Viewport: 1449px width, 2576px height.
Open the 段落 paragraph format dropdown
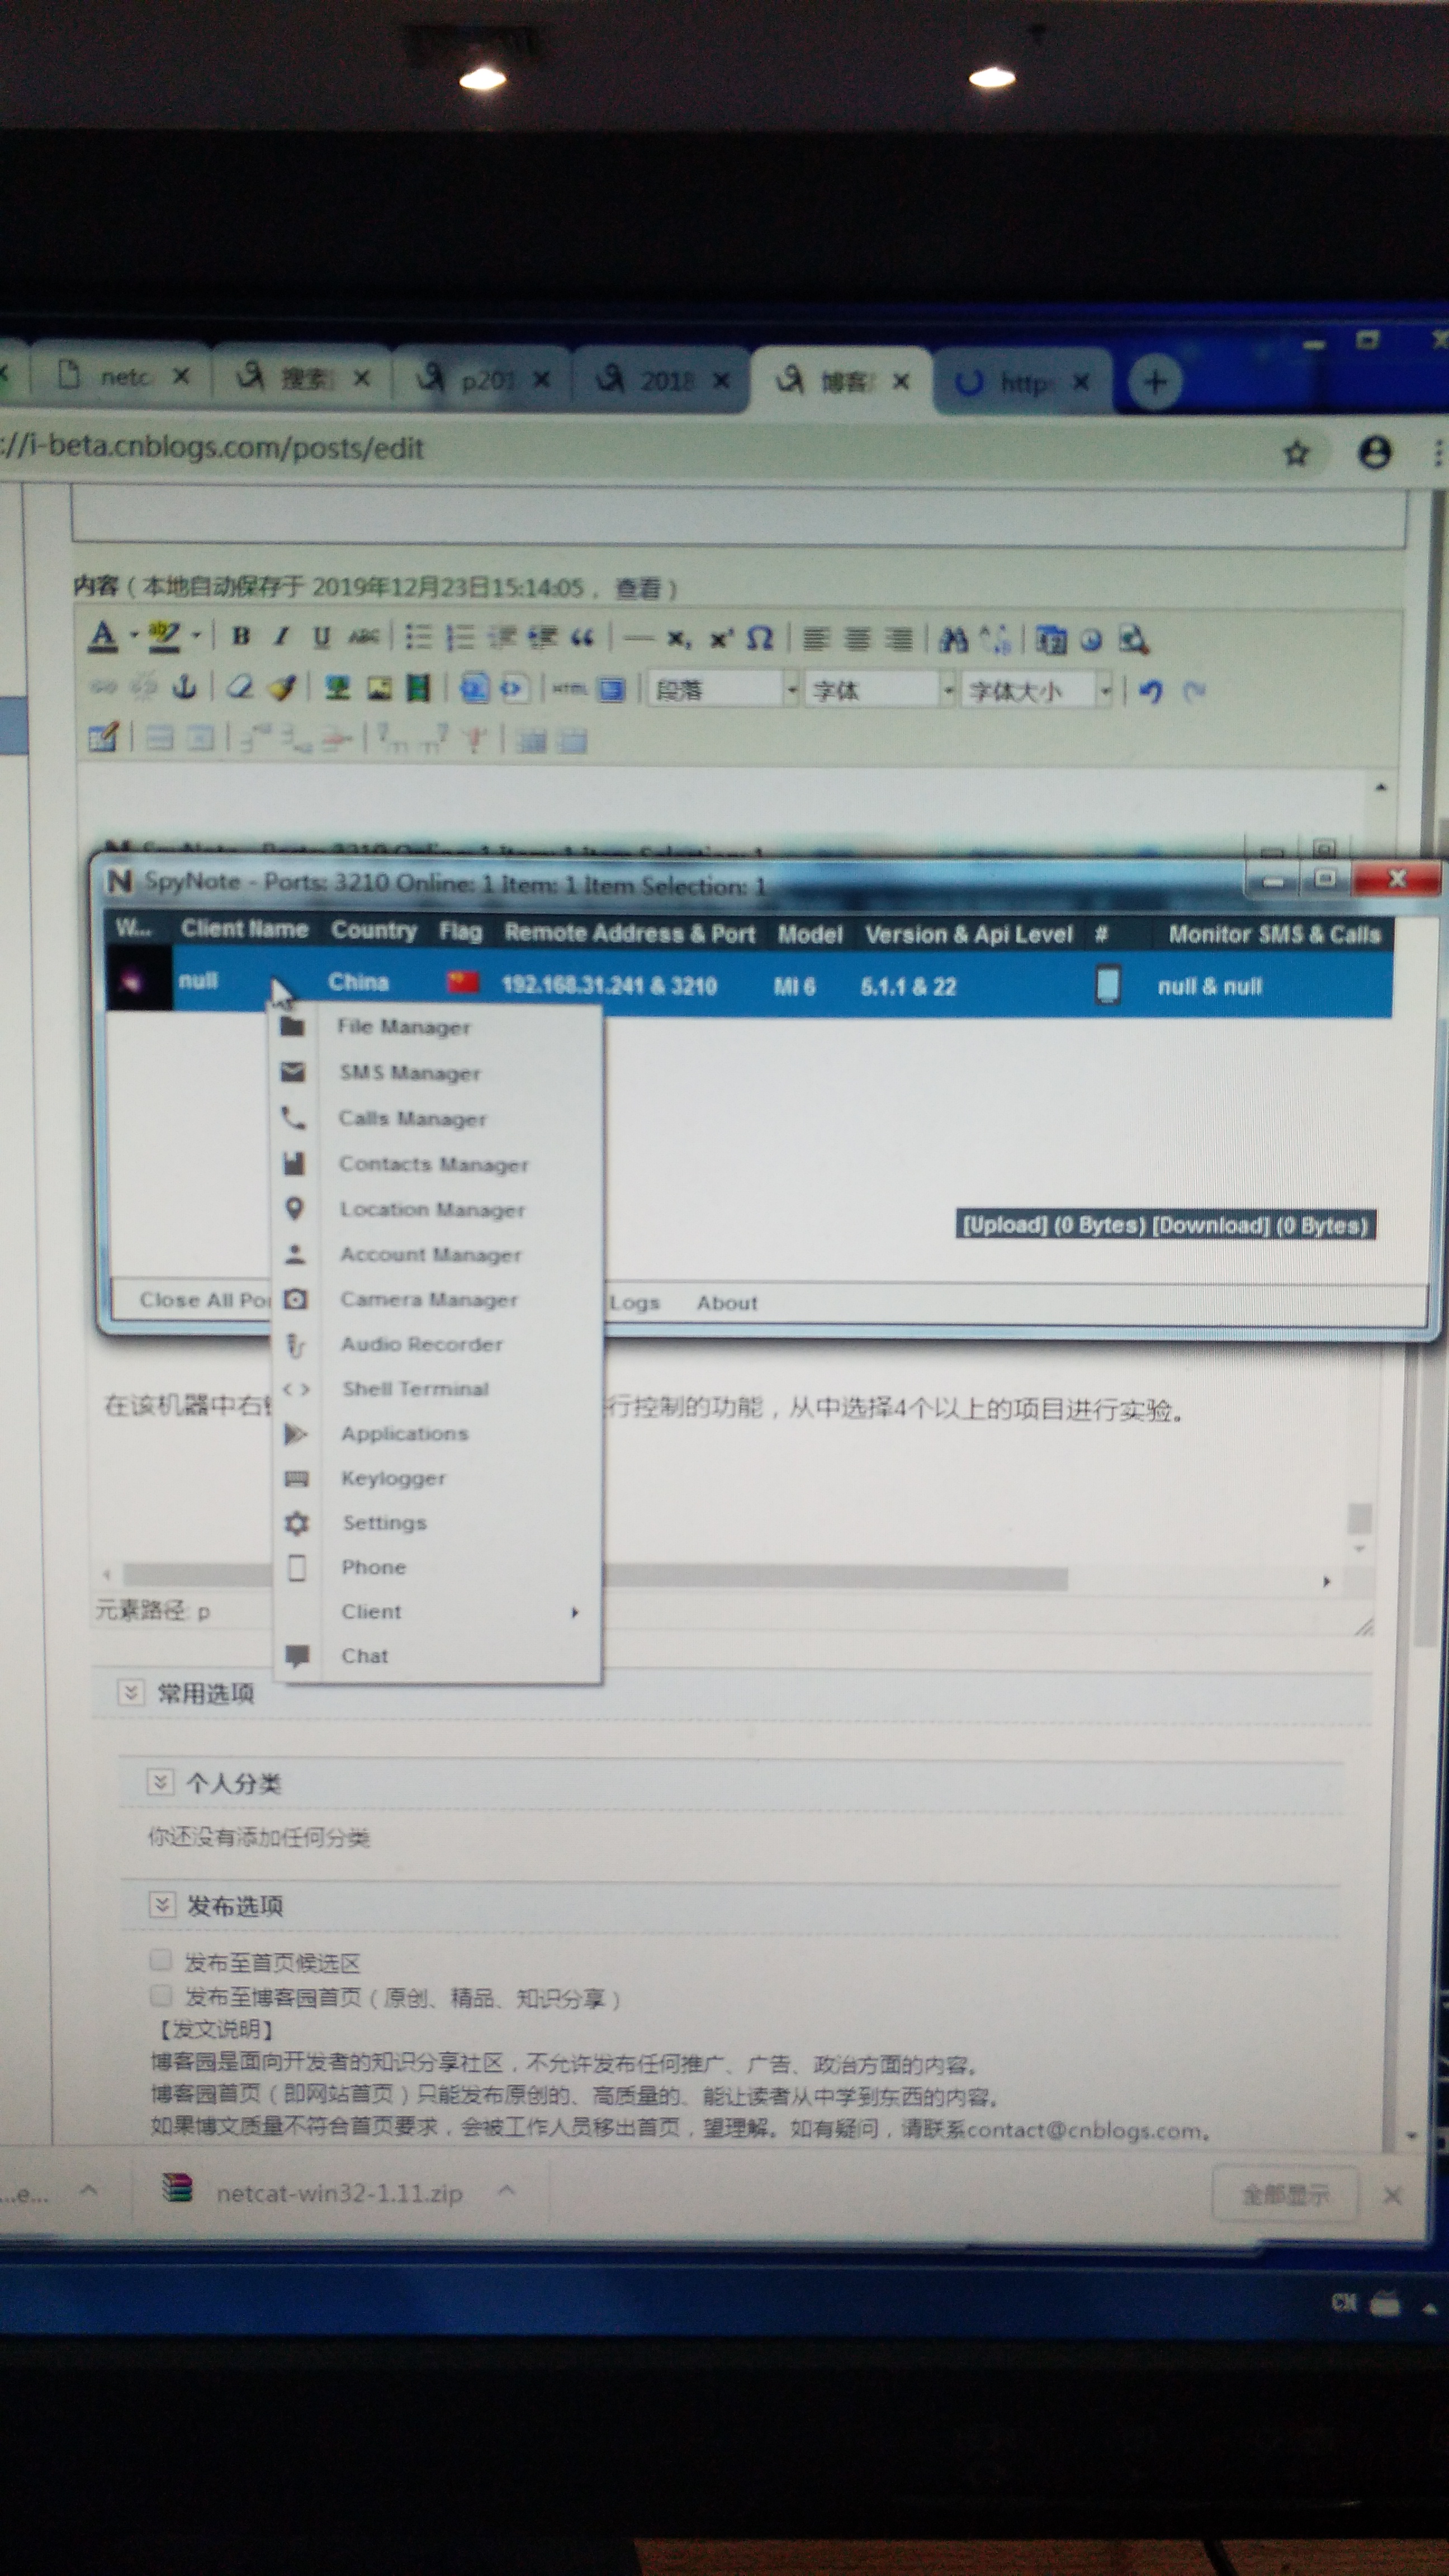(791, 690)
